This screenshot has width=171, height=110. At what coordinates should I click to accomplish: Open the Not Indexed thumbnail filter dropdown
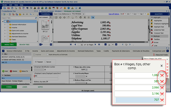click(50, 17)
